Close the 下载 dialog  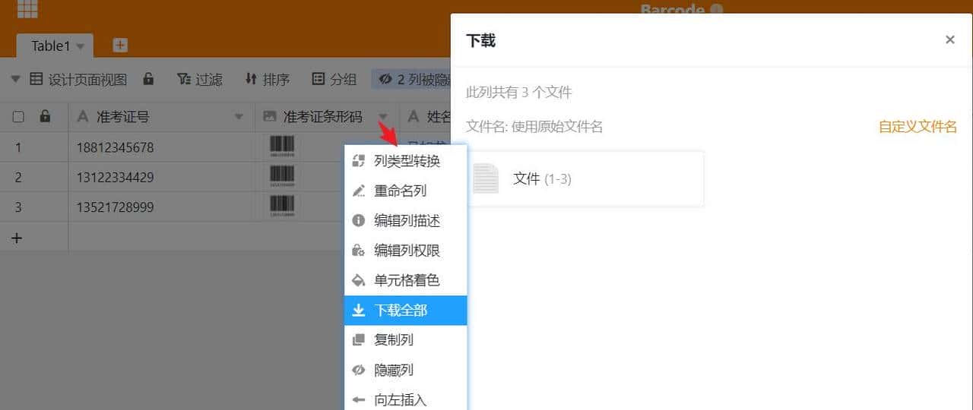point(949,39)
